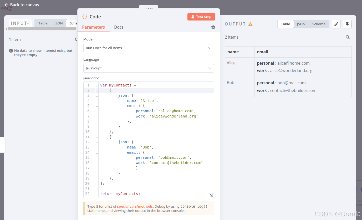
Task: Click 'alice@home.com' string in code
Action: (176, 111)
